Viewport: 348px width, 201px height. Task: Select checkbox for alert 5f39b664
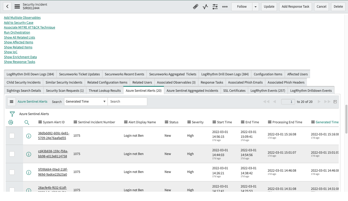[12, 172]
